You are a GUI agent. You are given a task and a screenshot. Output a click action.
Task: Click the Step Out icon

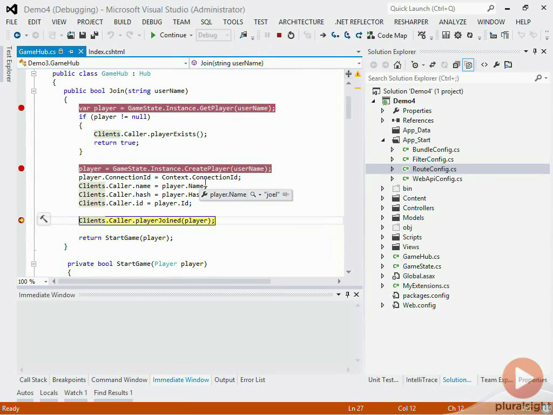tap(359, 35)
